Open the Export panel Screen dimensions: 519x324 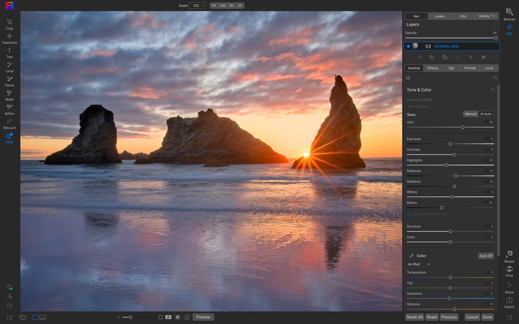509,302
